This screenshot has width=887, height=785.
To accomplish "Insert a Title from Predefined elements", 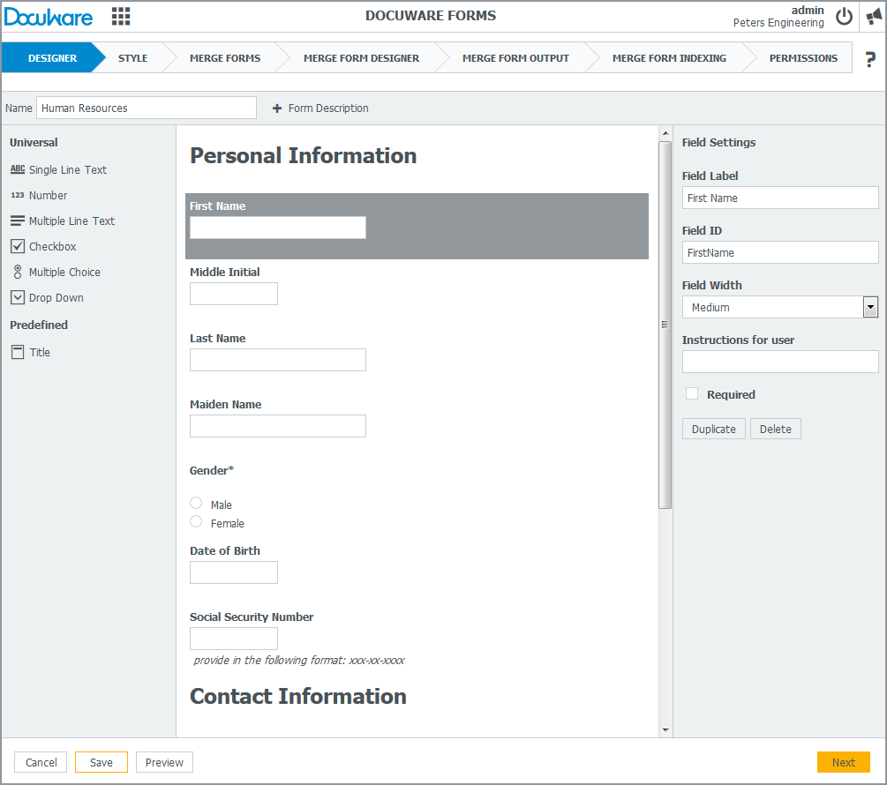I will point(37,352).
